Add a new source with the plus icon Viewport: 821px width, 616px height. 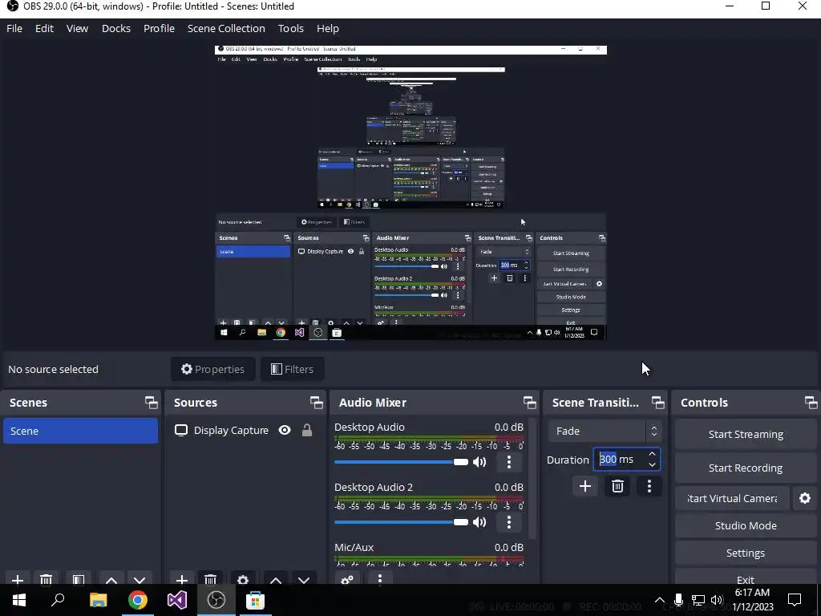click(x=182, y=580)
